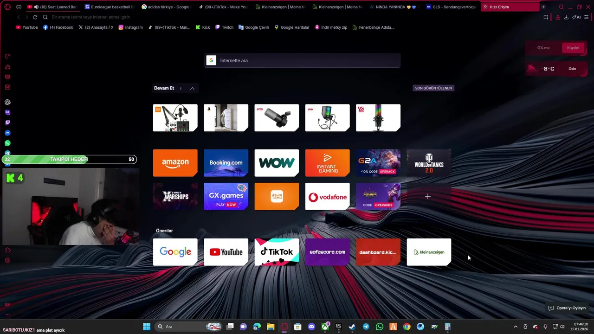Switch to the Euroleague basketball tab
The image size is (594, 334).
(x=109, y=7)
